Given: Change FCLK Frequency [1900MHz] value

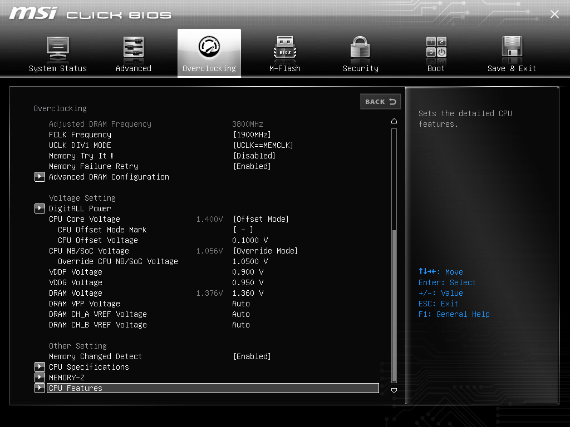Looking at the screenshot, I should tap(252, 135).
